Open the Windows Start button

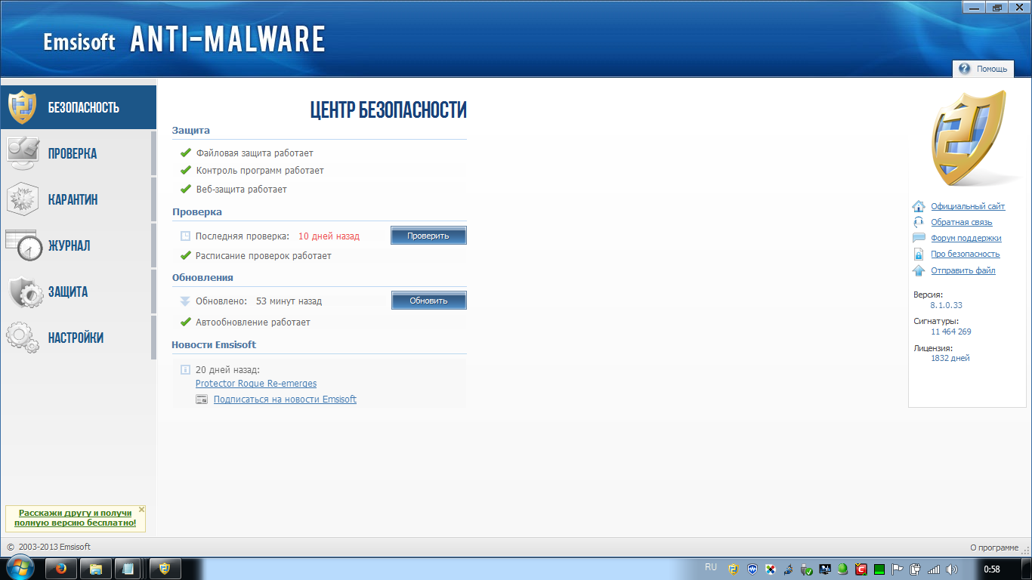point(20,569)
